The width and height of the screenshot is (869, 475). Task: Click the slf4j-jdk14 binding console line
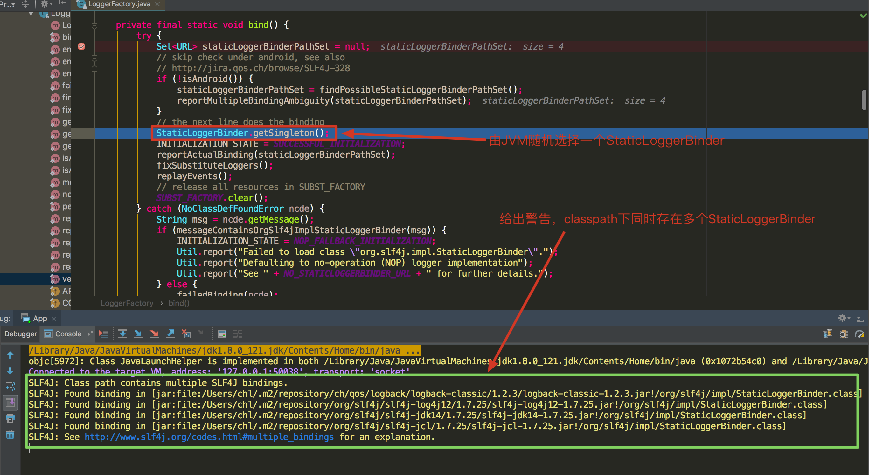(417, 415)
